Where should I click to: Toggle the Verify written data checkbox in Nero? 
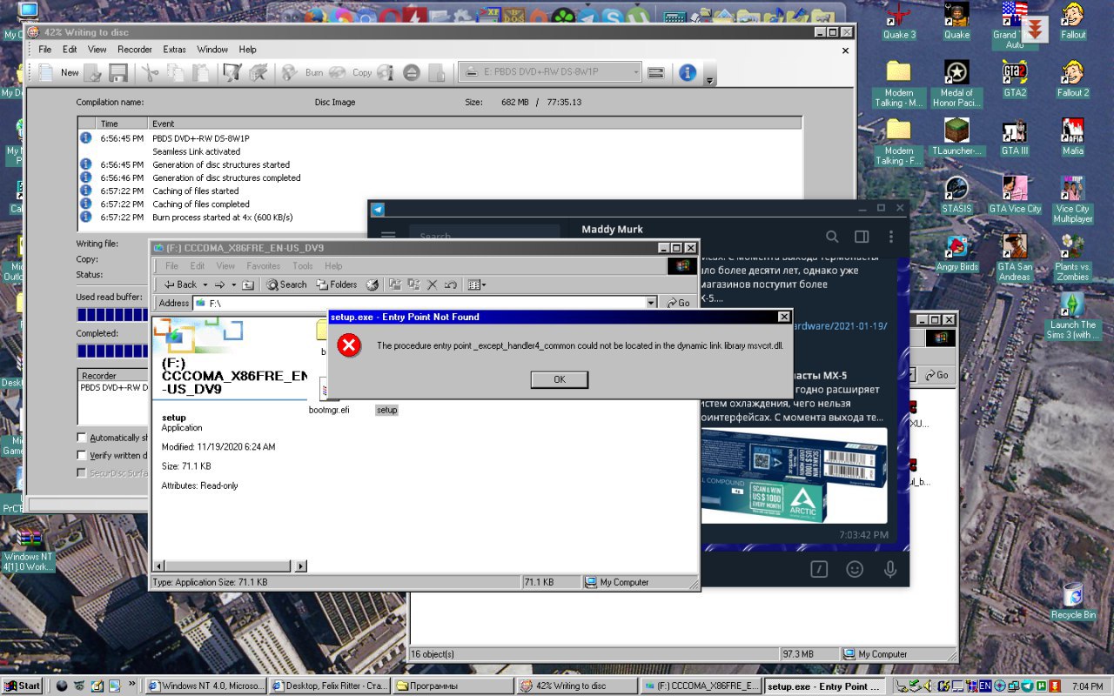(x=82, y=455)
